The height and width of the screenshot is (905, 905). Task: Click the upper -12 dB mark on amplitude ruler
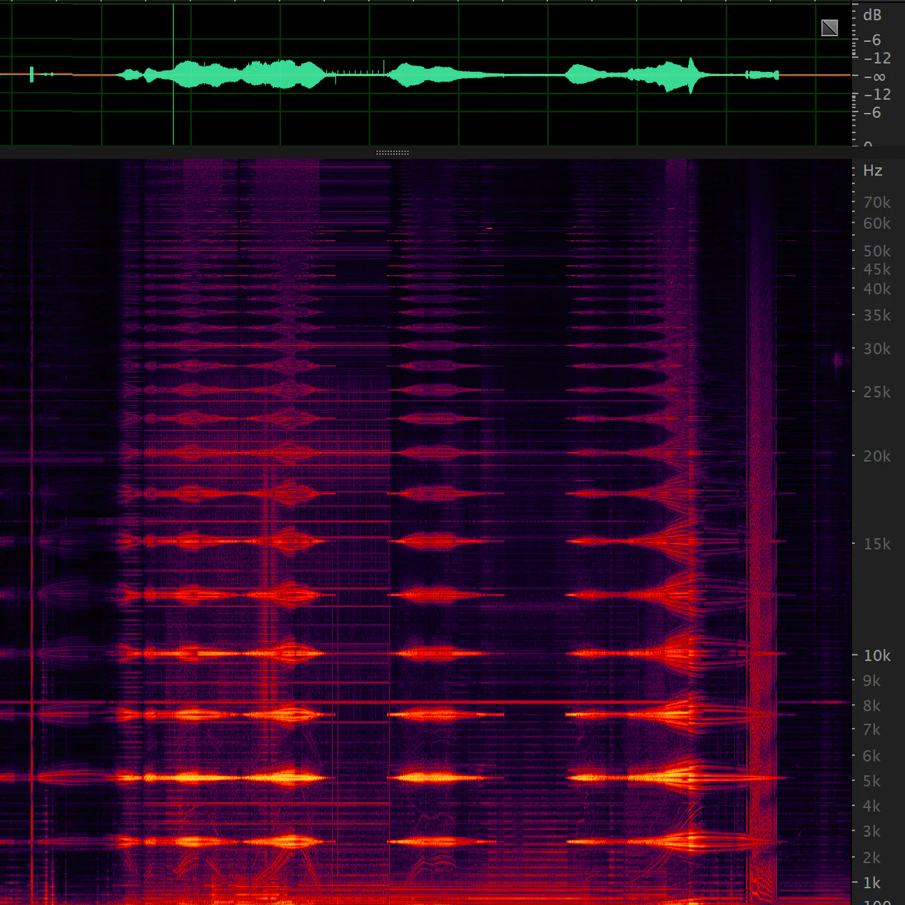point(876,59)
